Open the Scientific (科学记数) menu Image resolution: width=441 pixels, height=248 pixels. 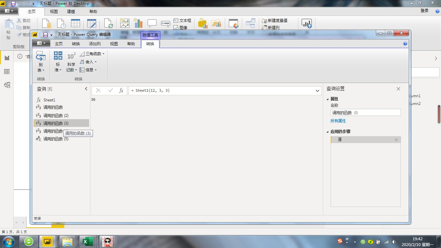[x=71, y=62]
